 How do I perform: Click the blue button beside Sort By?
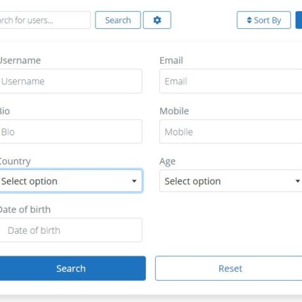299,20
